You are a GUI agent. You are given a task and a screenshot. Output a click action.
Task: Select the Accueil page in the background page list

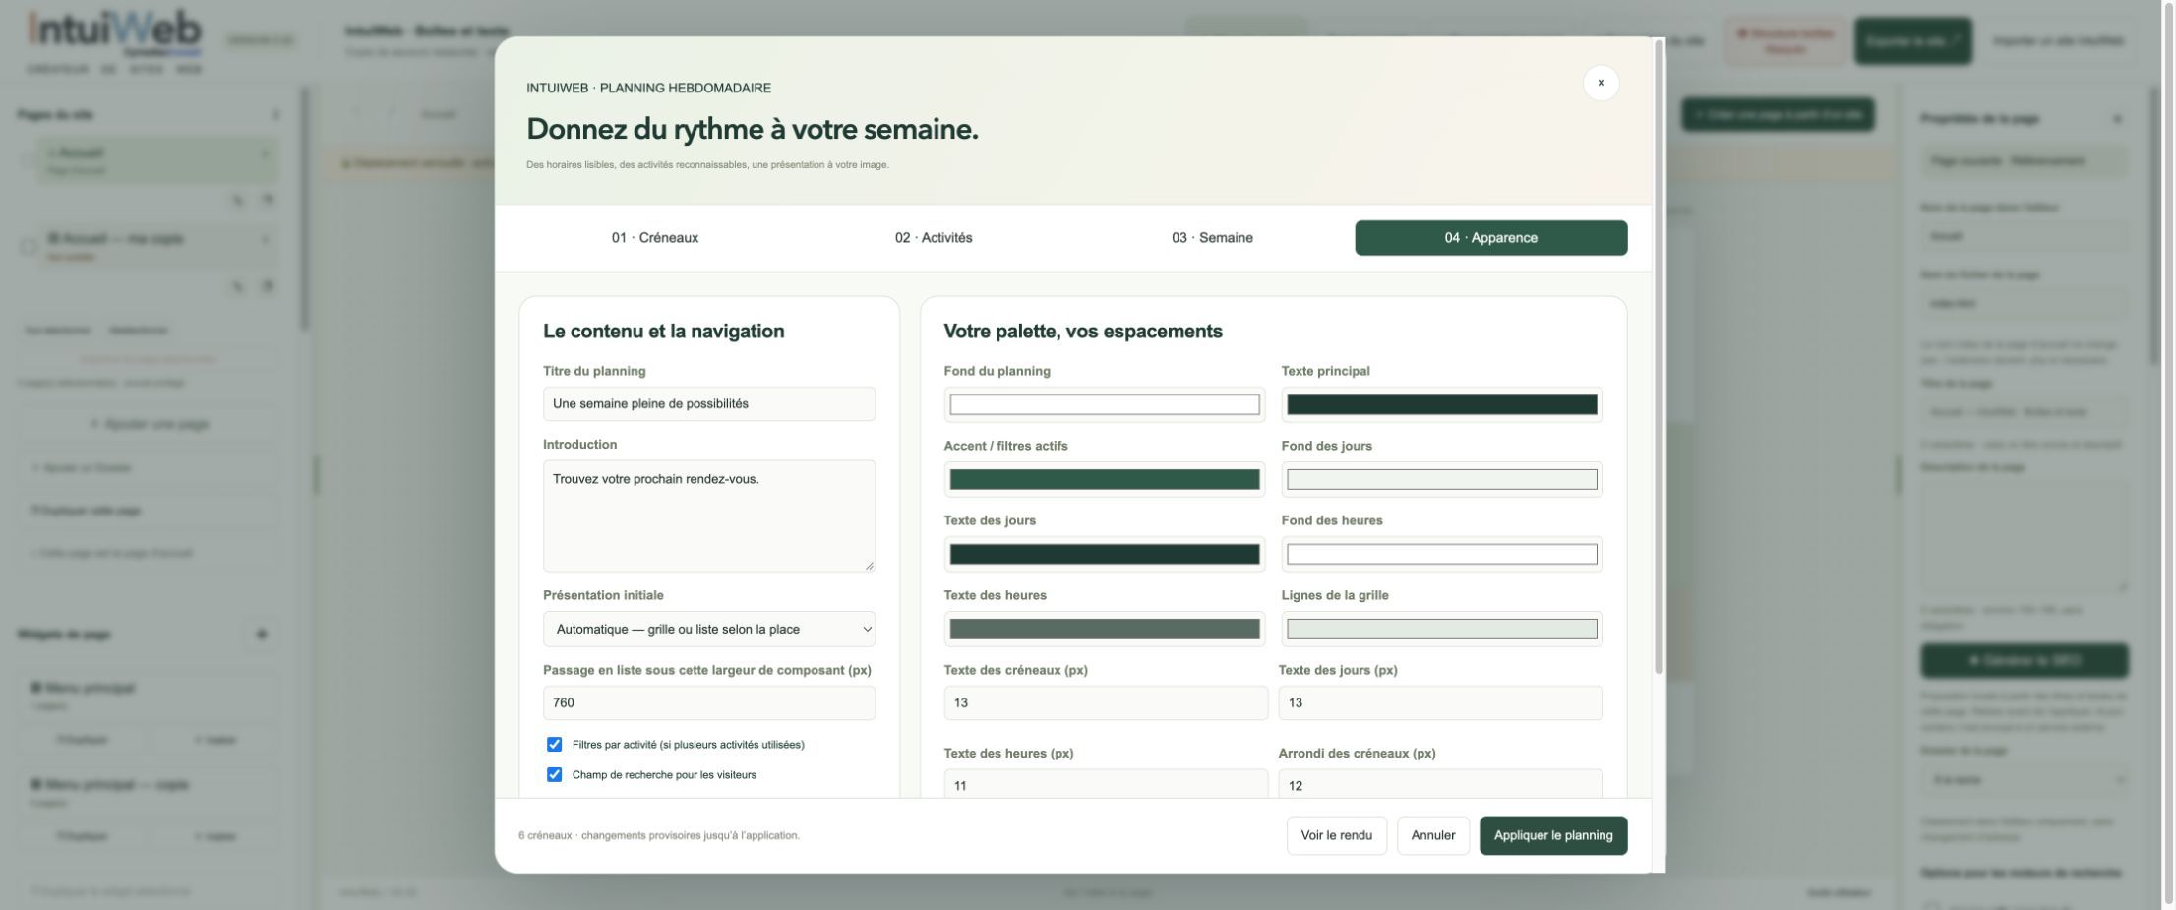pos(157,159)
